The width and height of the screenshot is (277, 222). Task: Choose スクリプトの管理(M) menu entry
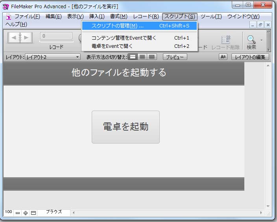click(x=139, y=26)
